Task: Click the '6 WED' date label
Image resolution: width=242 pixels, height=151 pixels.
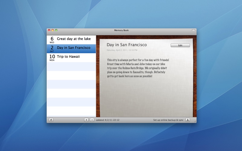Action: click(52, 40)
